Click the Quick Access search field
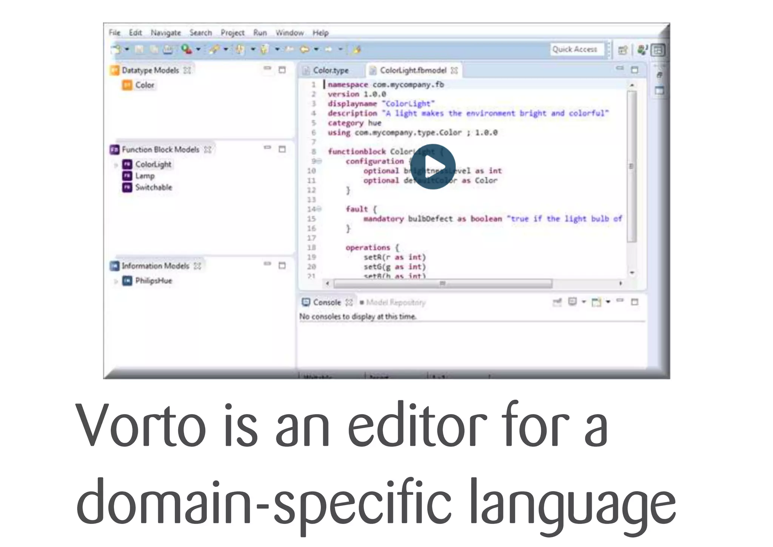This screenshot has height=547, width=773. pos(577,49)
